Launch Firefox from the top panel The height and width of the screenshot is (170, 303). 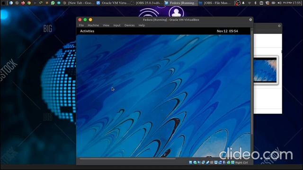pyautogui.click(x=23, y=3)
